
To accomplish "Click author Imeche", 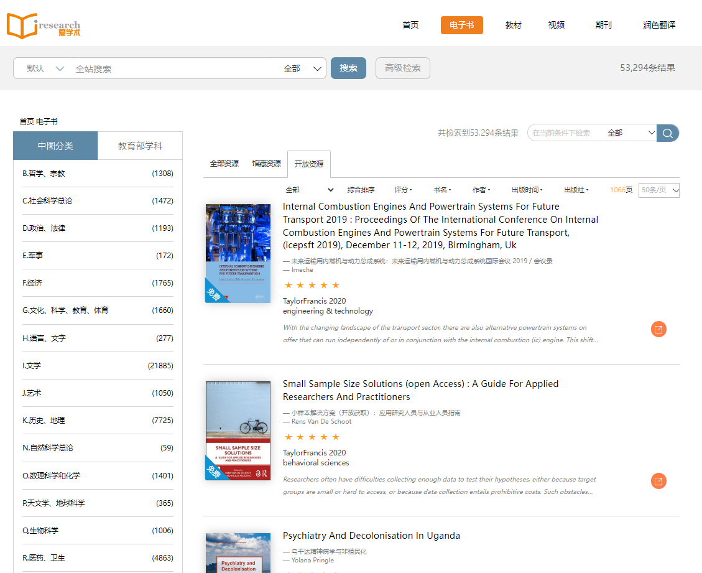I will (x=302, y=269).
